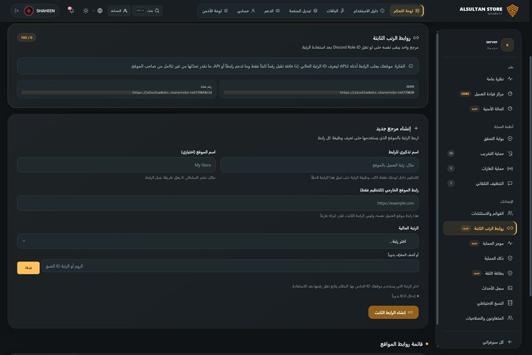The image size is (532, 355).
Task: Open القوائم والاستثناءات lists and exceptions
Action: [x=480, y=214]
